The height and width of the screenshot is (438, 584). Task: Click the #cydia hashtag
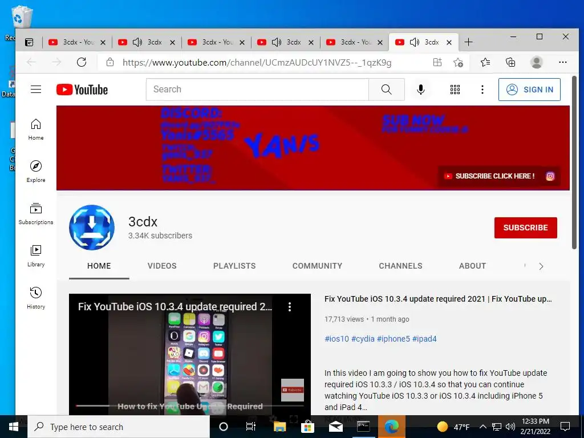363,339
